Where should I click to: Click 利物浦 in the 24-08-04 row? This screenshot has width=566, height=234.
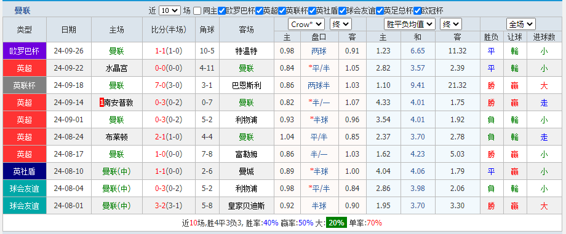pyautogui.click(x=247, y=189)
